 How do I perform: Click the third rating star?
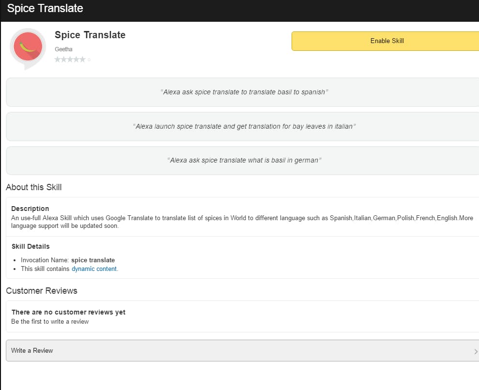point(70,60)
